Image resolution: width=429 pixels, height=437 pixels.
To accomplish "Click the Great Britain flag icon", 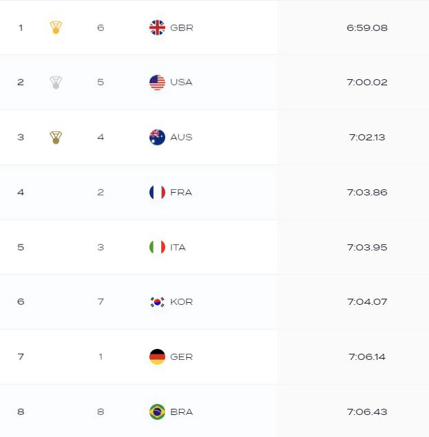I will [157, 28].
